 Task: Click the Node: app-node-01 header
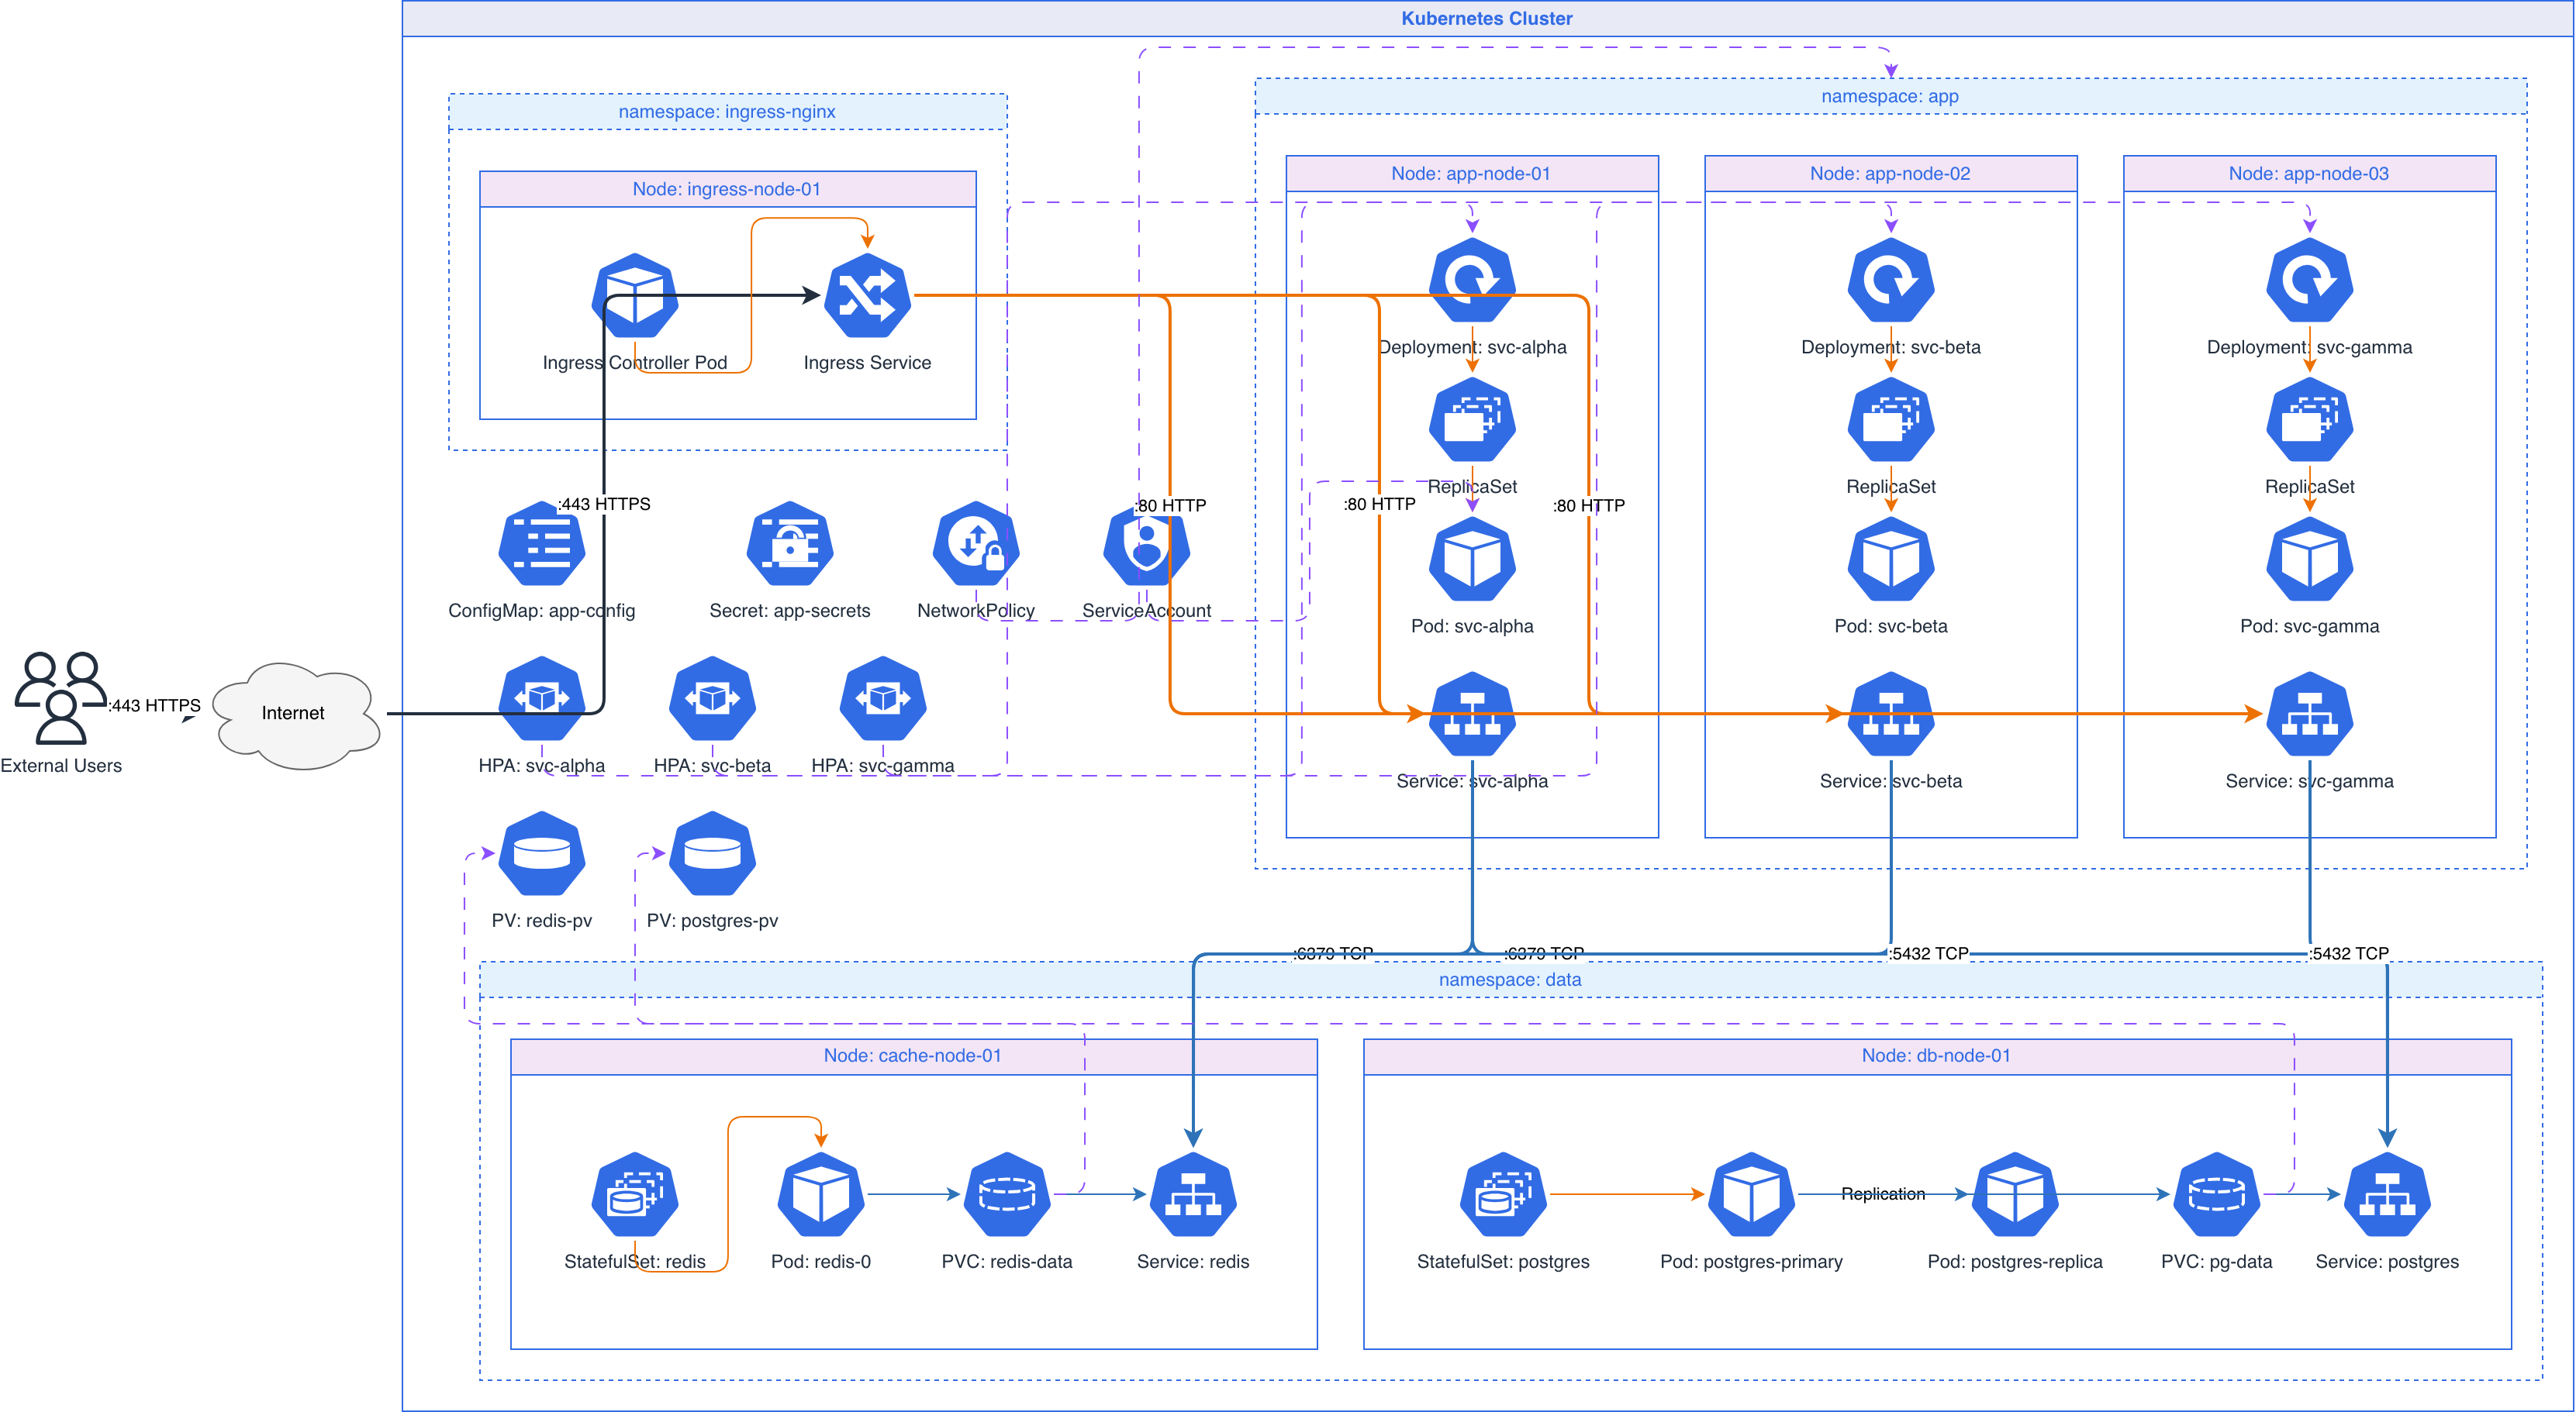tap(1472, 173)
